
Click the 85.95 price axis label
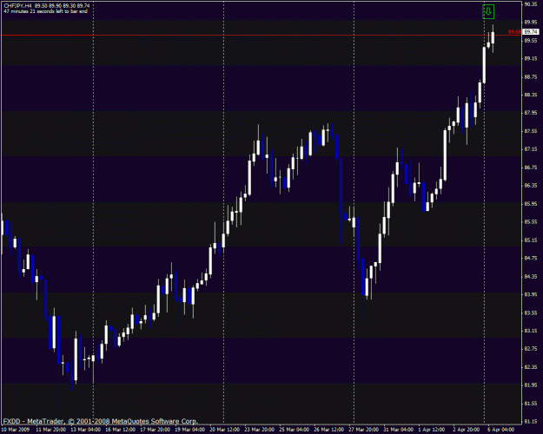click(531, 204)
